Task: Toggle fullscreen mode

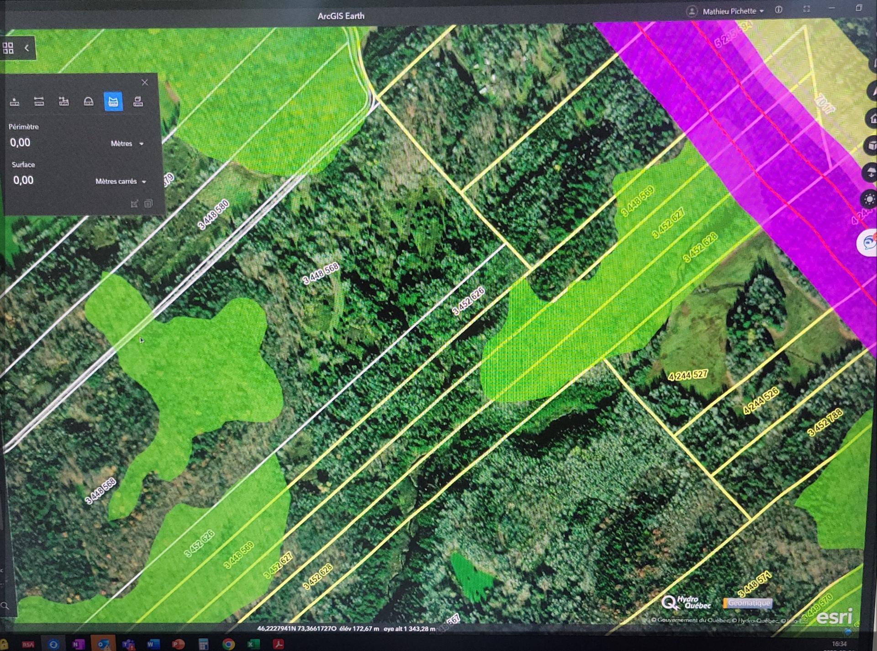Action: [807, 9]
